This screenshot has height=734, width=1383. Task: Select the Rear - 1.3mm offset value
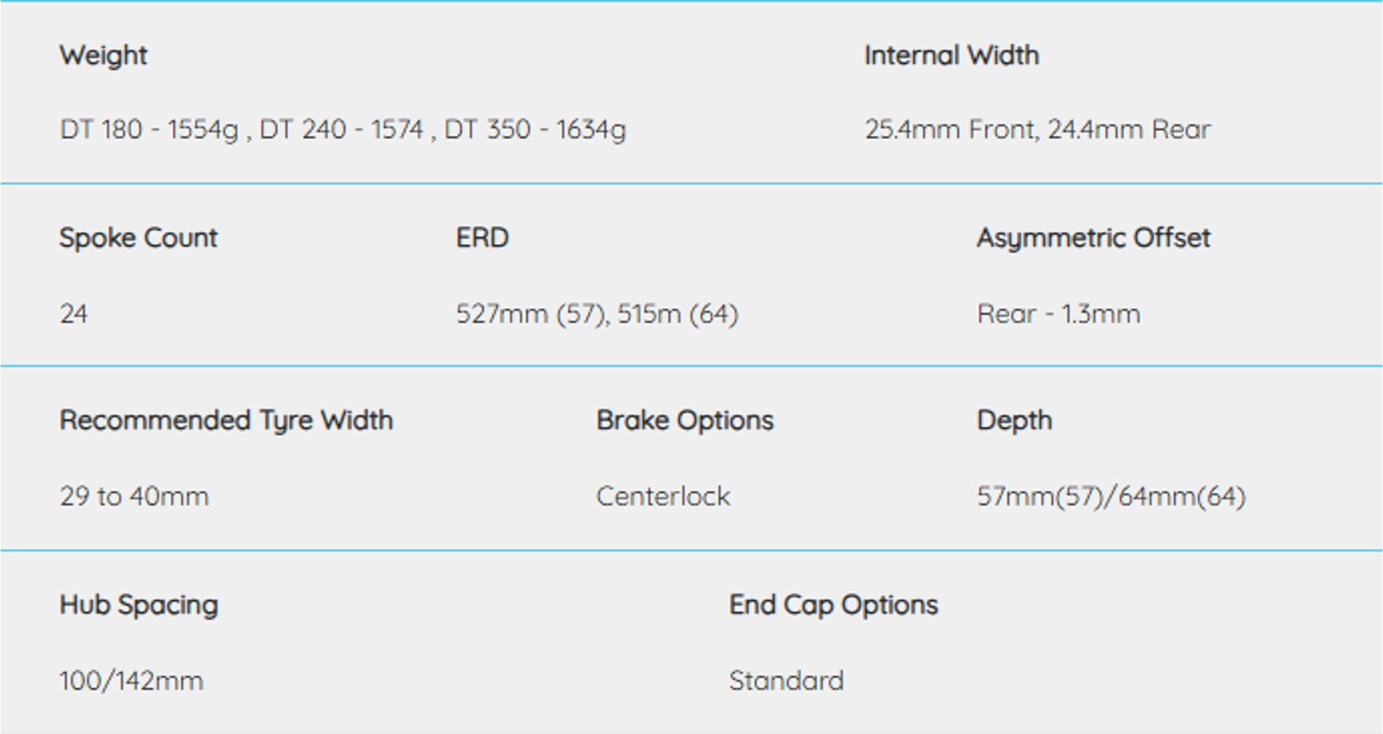pos(1058,314)
